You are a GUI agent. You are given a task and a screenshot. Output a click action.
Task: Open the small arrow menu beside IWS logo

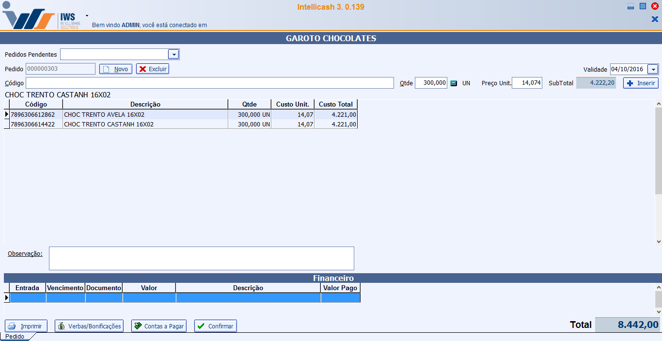point(87,15)
